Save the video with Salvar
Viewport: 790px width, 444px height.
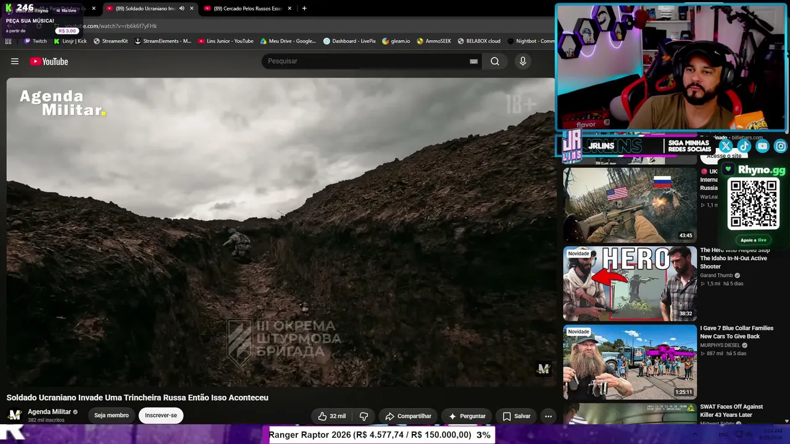[516, 416]
